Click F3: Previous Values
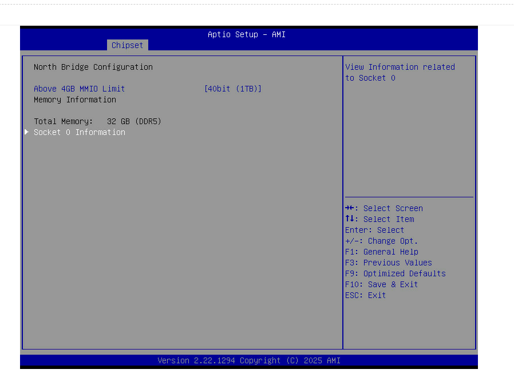The image size is (514, 385). (388, 263)
